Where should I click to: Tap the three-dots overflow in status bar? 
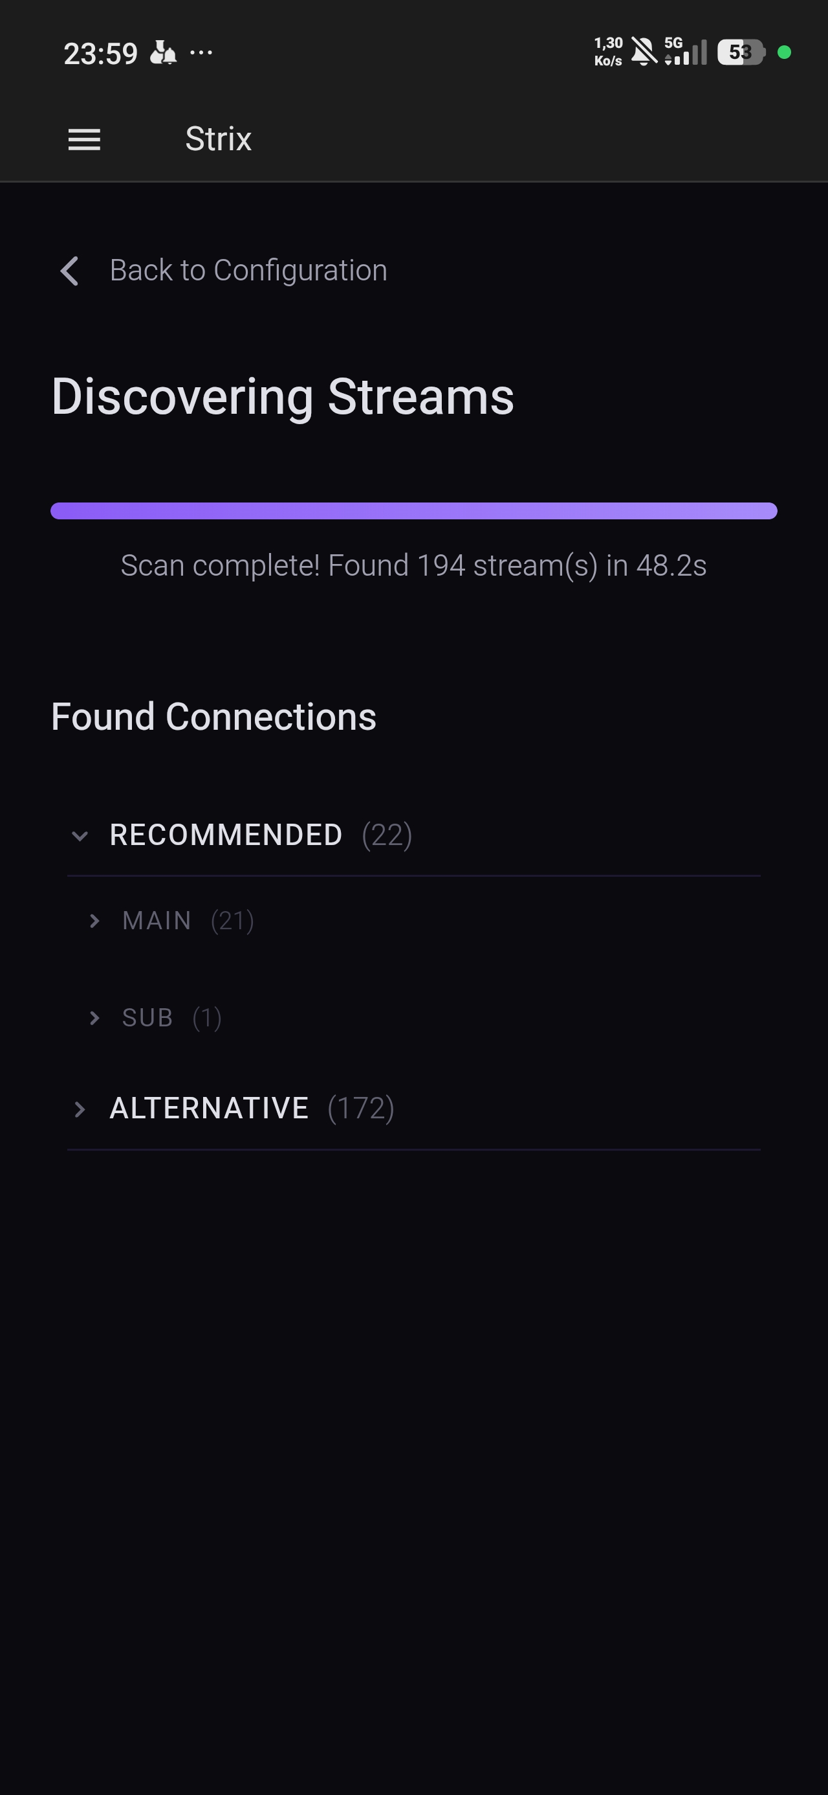point(201,52)
